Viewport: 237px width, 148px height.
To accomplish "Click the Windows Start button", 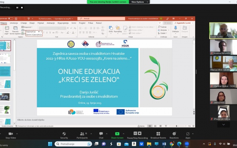I will coord(50,144).
